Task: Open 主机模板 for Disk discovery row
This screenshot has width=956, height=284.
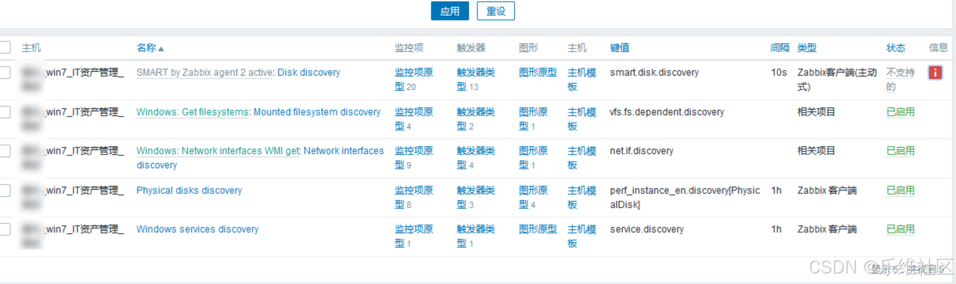Action: [x=582, y=79]
